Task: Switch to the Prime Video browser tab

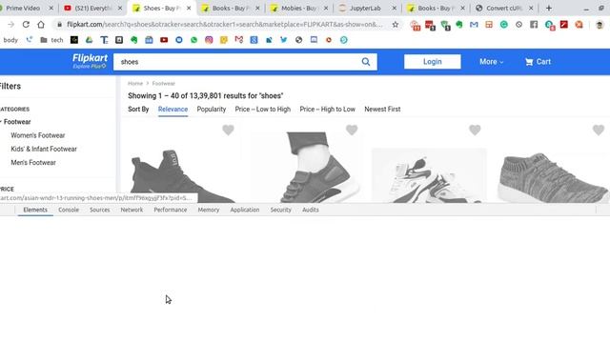Action: (x=23, y=9)
